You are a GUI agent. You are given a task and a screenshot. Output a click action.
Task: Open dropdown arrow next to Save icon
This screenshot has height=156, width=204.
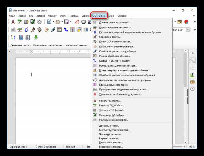pos(70,22)
